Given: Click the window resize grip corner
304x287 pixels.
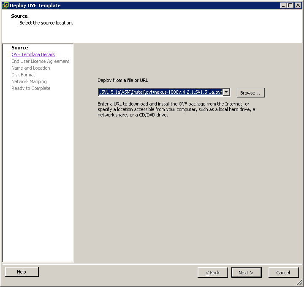Looking at the screenshot, I should click(x=300, y=283).
